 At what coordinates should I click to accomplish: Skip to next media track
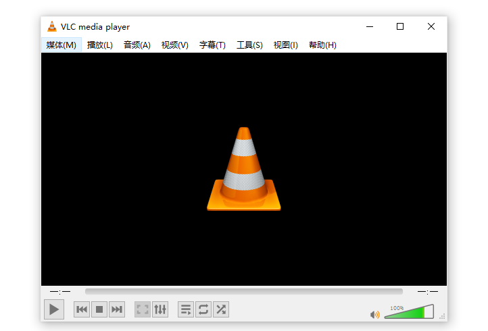tap(117, 309)
